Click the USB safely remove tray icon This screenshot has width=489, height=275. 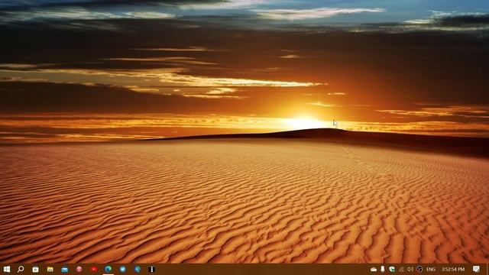383,269
